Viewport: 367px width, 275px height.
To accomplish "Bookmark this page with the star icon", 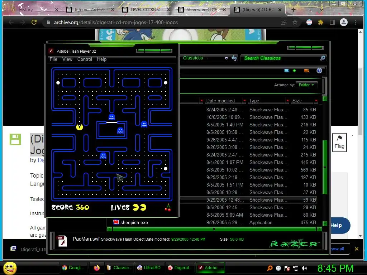I will [295, 22].
